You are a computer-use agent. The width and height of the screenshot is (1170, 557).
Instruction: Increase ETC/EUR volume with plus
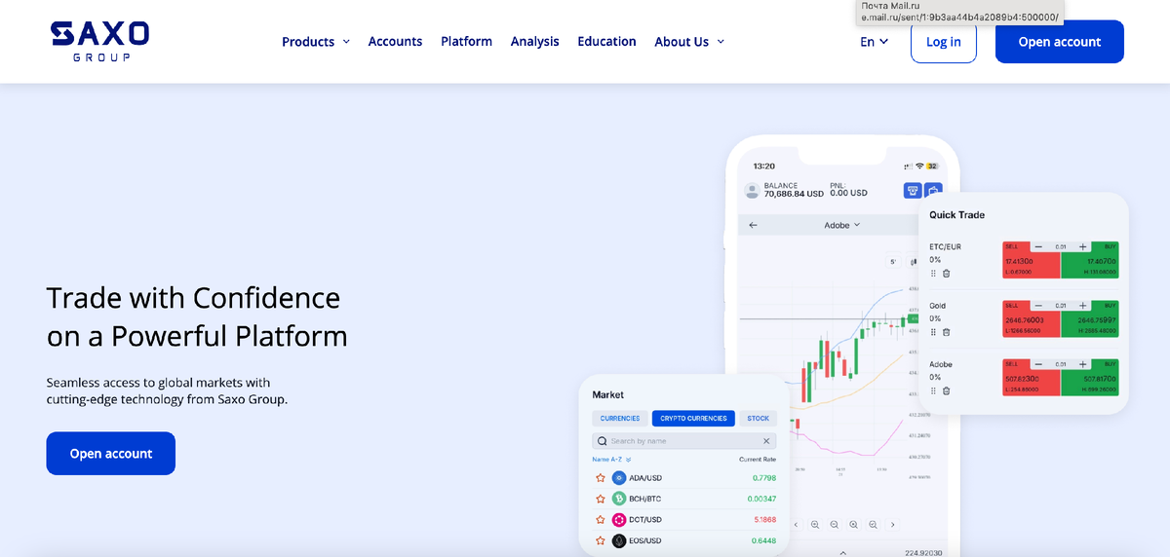click(1082, 247)
